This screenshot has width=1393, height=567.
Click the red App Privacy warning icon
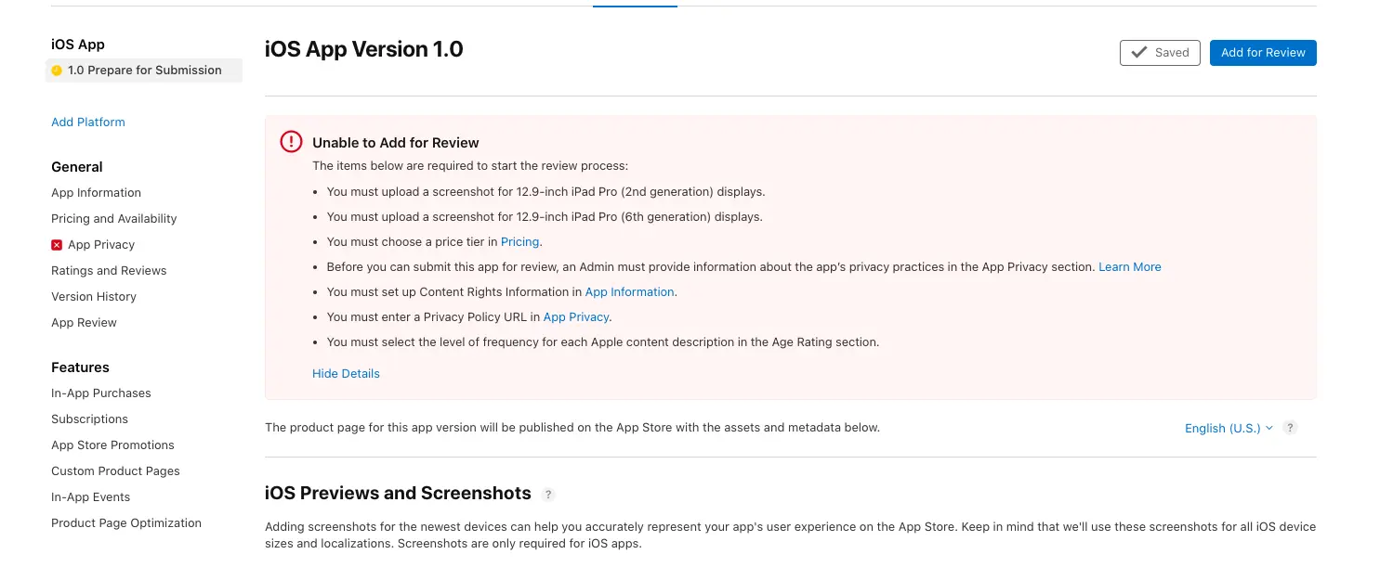coord(57,245)
